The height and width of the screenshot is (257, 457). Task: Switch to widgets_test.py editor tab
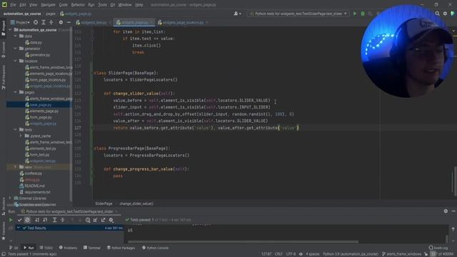click(93, 22)
